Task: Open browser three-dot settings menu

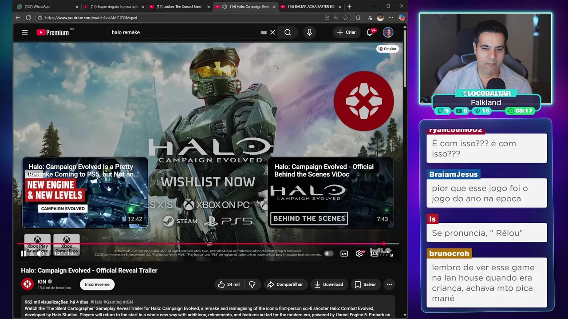Action: pos(390,18)
